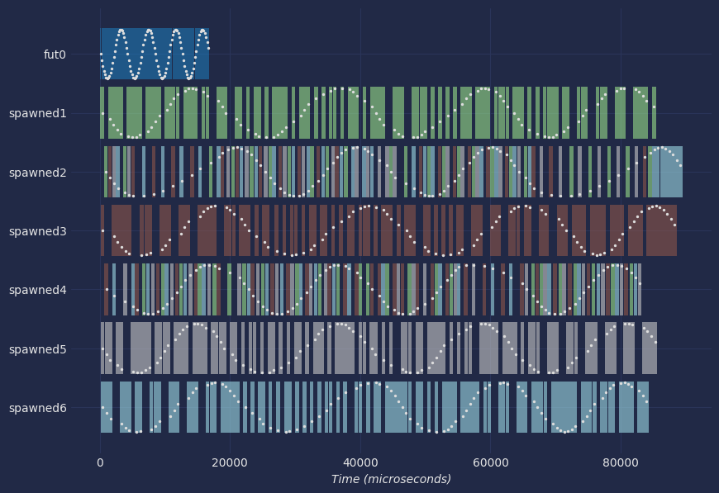
Task: Click the Time (microseconds) axis title
Action: click(391, 479)
